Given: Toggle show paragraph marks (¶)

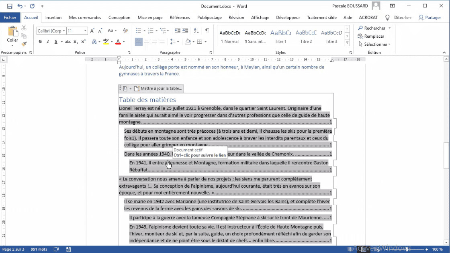Looking at the screenshot, I should pos(207,31).
